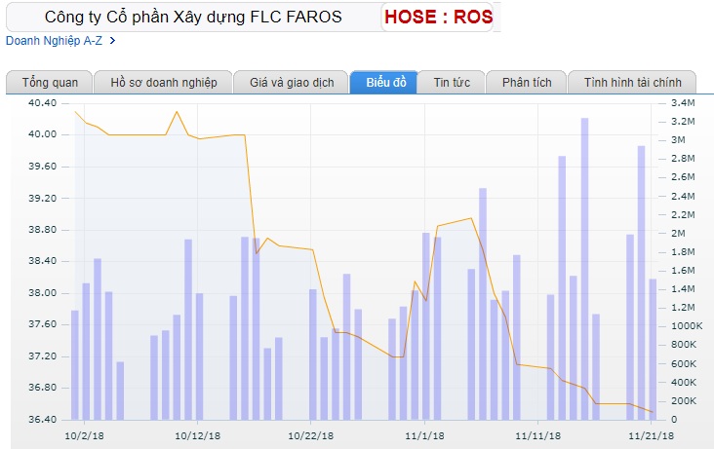Click the tallest volume bar near 3.2M
The image size is (714, 449).
point(584,269)
